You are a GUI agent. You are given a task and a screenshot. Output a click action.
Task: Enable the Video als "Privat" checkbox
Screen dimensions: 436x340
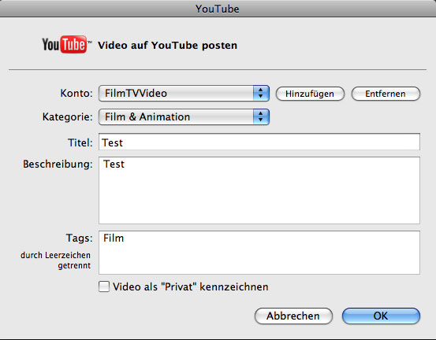(104, 286)
